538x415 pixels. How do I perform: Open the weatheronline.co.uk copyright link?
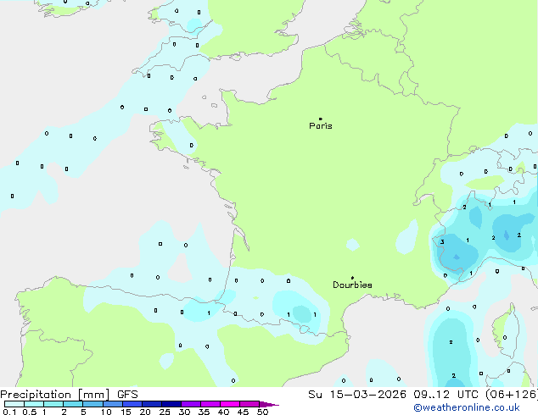click(x=467, y=407)
